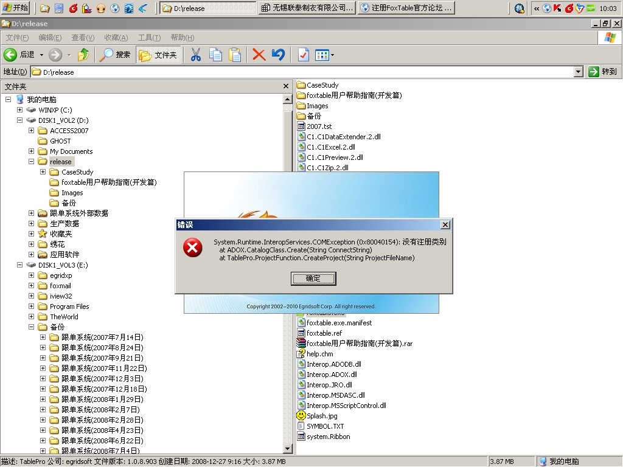Click the 开始 Start button
This screenshot has width=623, height=467.
pos(15,7)
